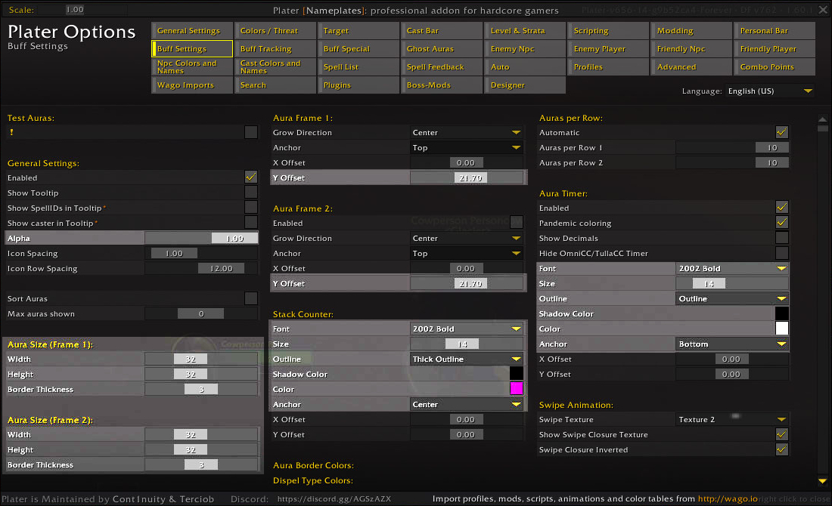Viewport: 832px width, 506px height.
Task: Open the Colors / Threat tab
Action: [275, 31]
